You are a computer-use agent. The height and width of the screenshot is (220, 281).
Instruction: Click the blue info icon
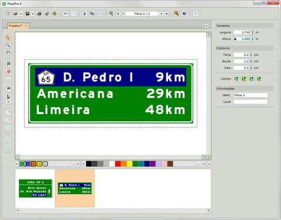pos(184,13)
